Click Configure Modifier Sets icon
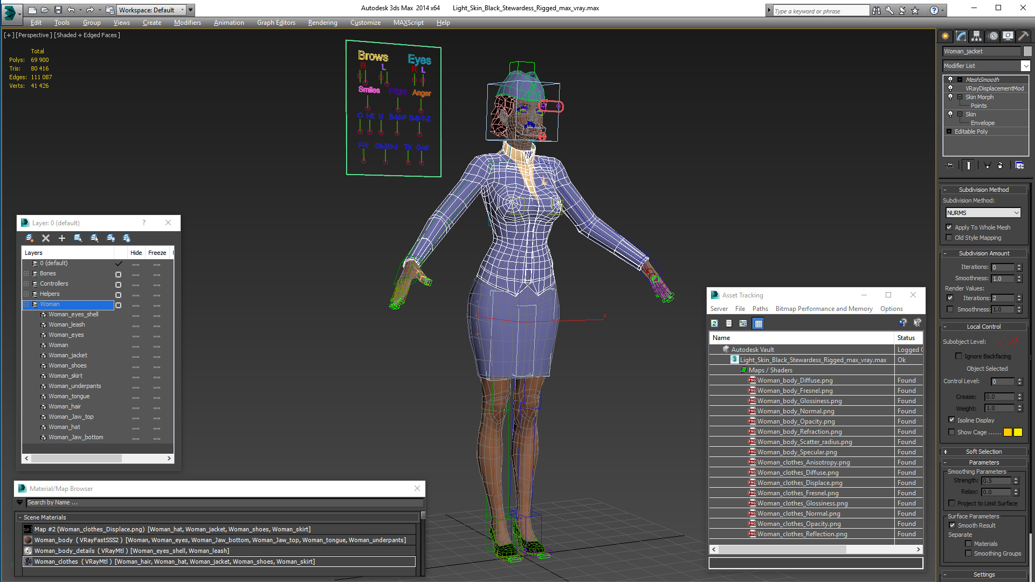 click(1019, 165)
